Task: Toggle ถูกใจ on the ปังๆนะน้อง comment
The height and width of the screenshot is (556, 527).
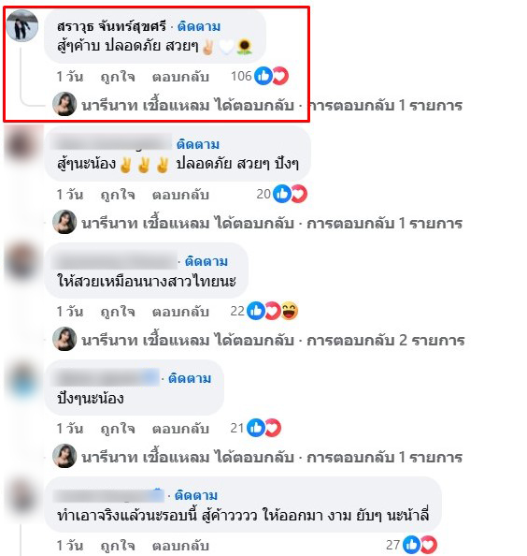Action: (118, 429)
